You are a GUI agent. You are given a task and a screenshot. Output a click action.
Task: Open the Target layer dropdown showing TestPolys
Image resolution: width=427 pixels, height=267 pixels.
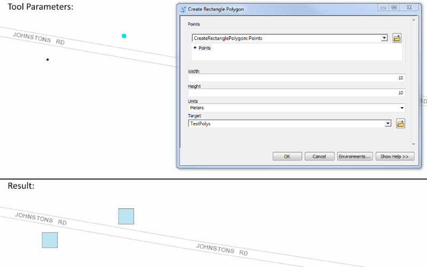[x=388, y=124]
